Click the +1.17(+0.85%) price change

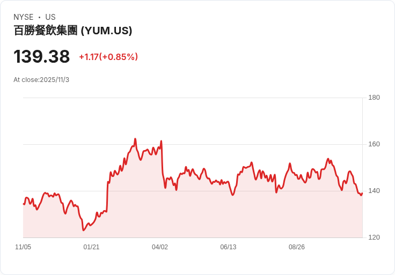(108, 57)
